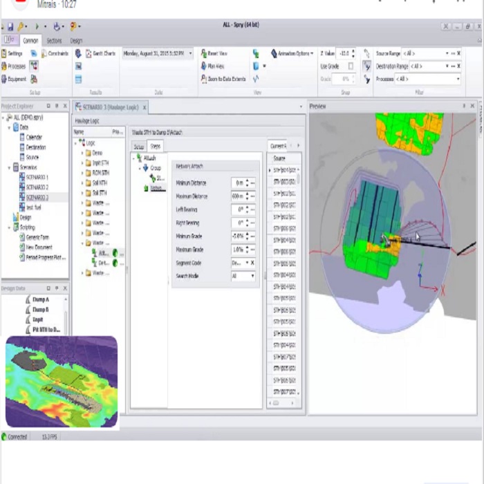Open Gantt Charts in the Results group
The height and width of the screenshot is (484, 484).
100,53
